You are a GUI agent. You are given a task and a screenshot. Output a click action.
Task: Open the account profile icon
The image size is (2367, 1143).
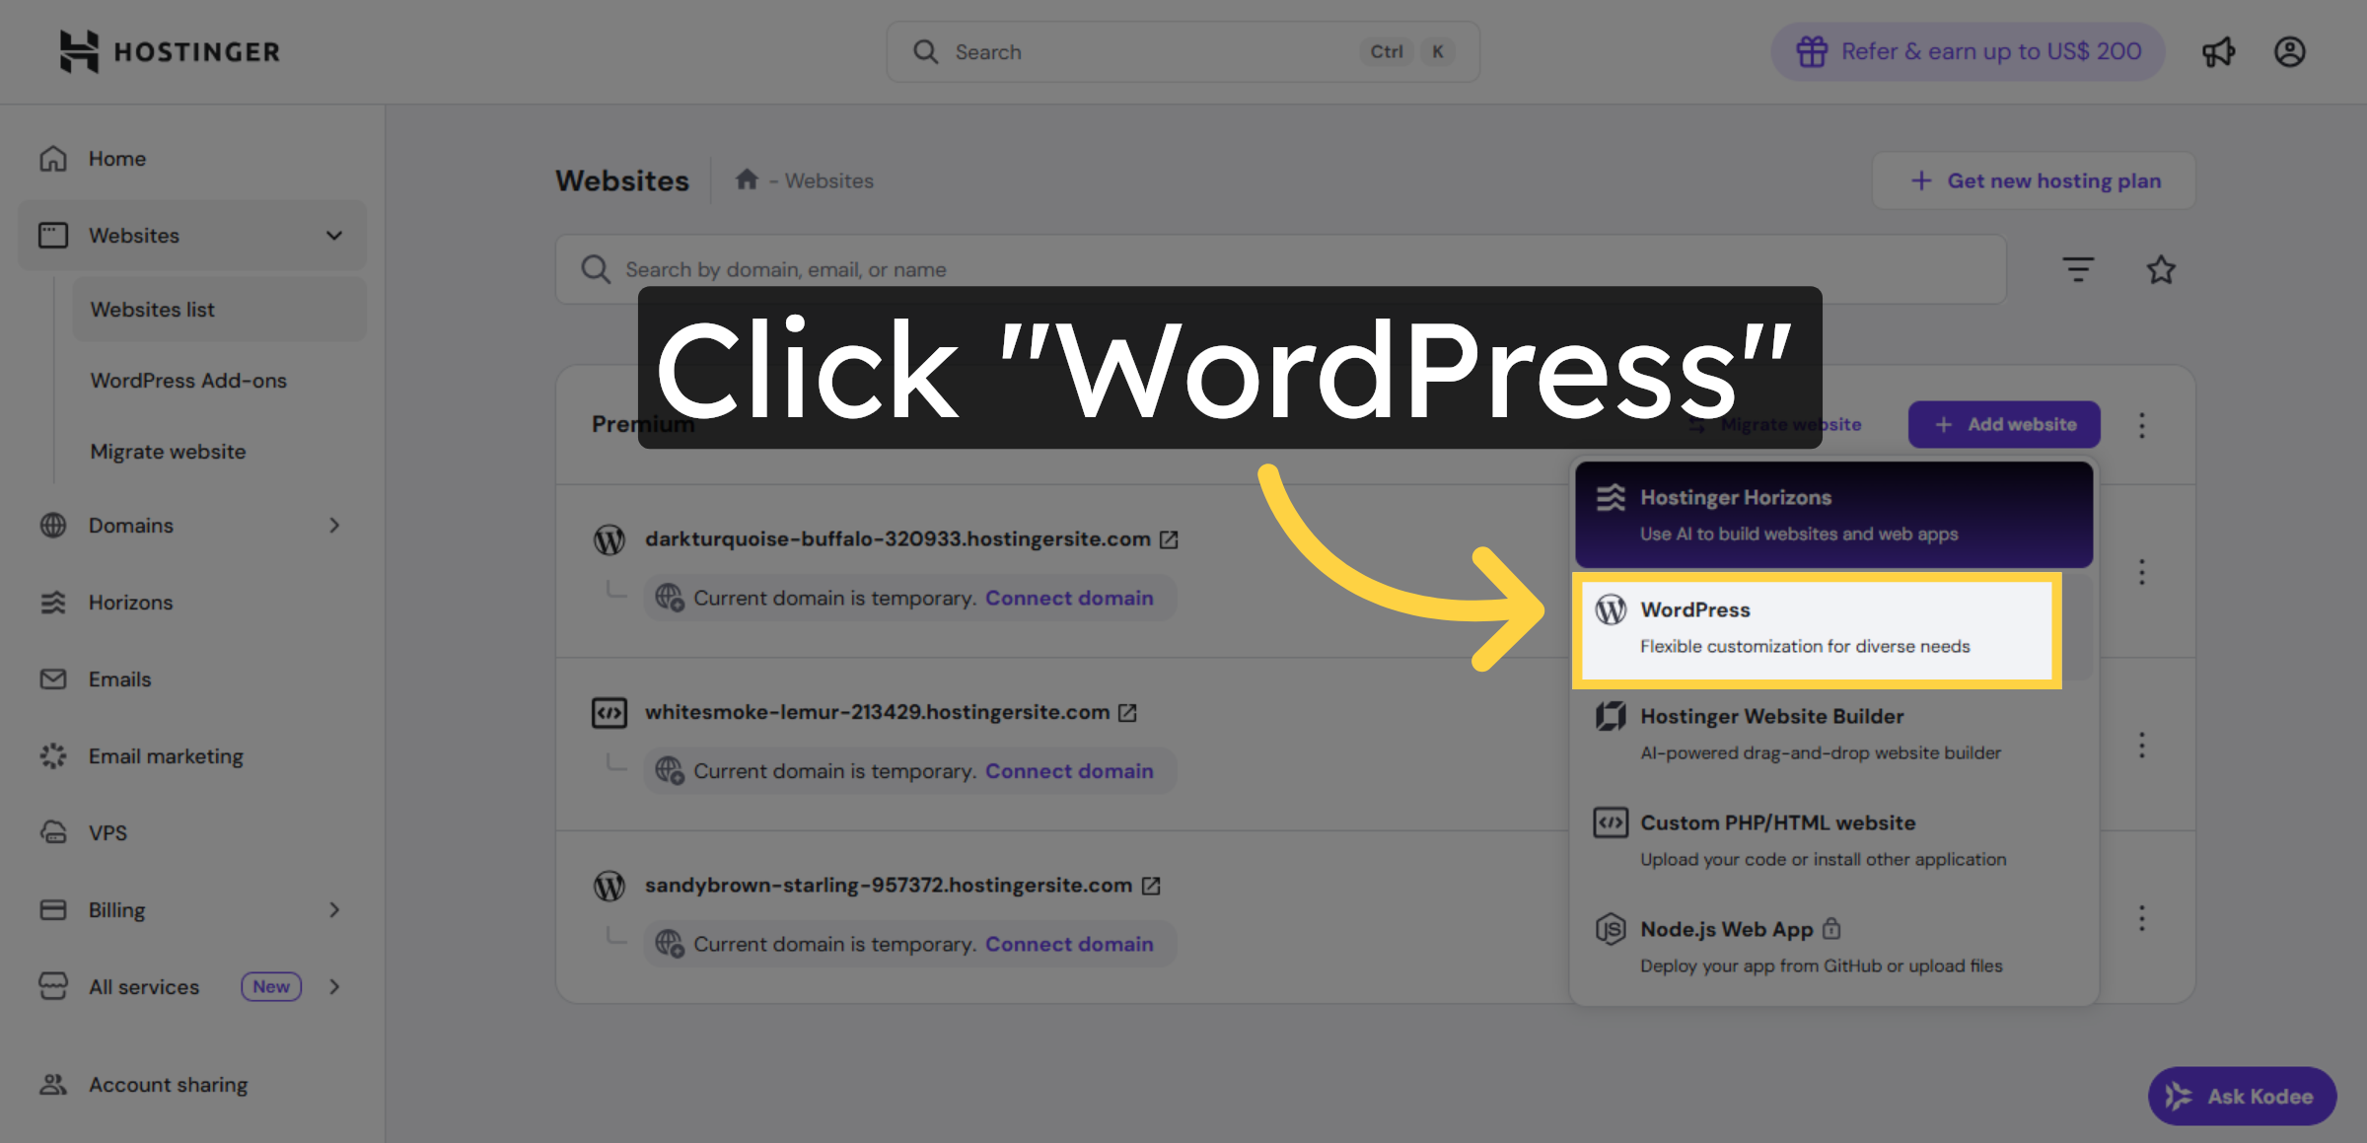pyautogui.click(x=2290, y=51)
